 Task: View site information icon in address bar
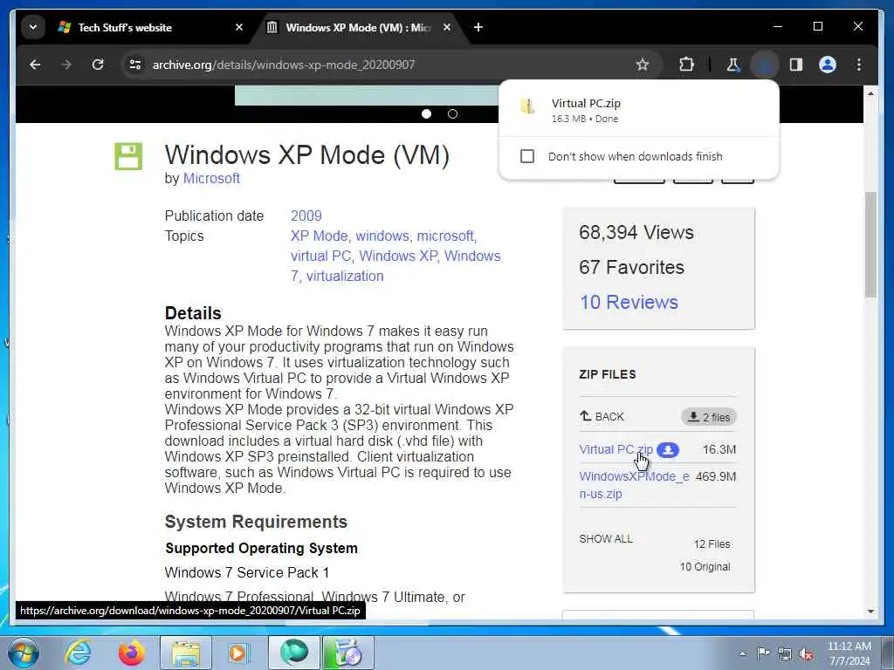135,65
